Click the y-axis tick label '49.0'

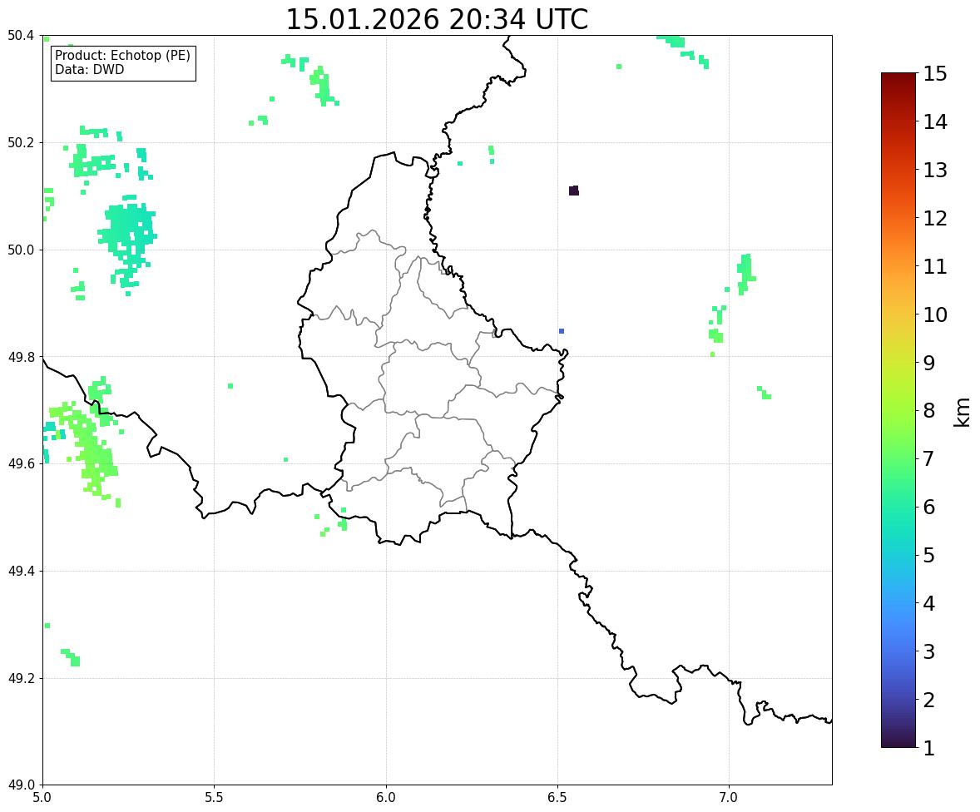pyautogui.click(x=20, y=785)
